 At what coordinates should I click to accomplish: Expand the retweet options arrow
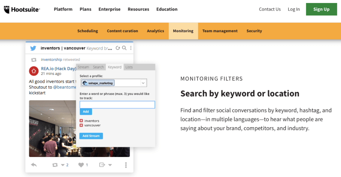[62, 165]
